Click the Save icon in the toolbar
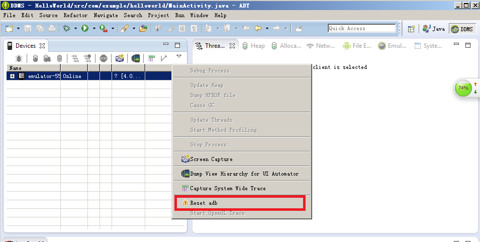 28,29
